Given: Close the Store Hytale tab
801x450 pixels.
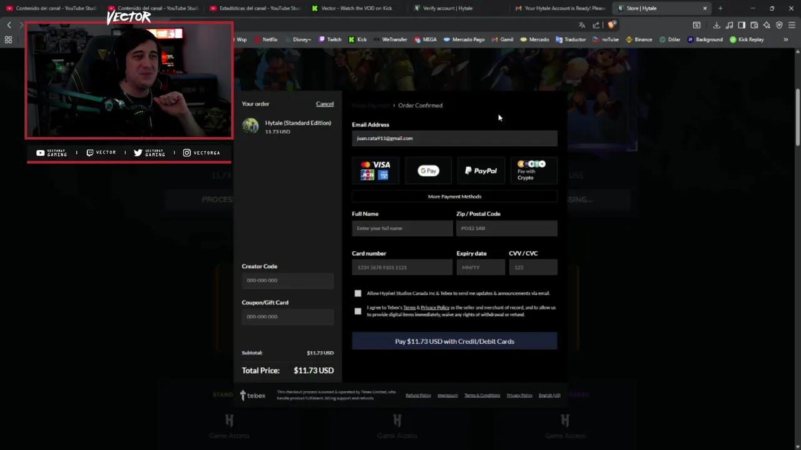Looking at the screenshot, I should pos(705,8).
